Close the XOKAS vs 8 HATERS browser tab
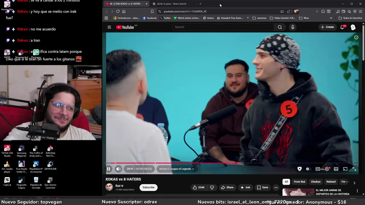This screenshot has height=205, width=365. pos(147,4)
